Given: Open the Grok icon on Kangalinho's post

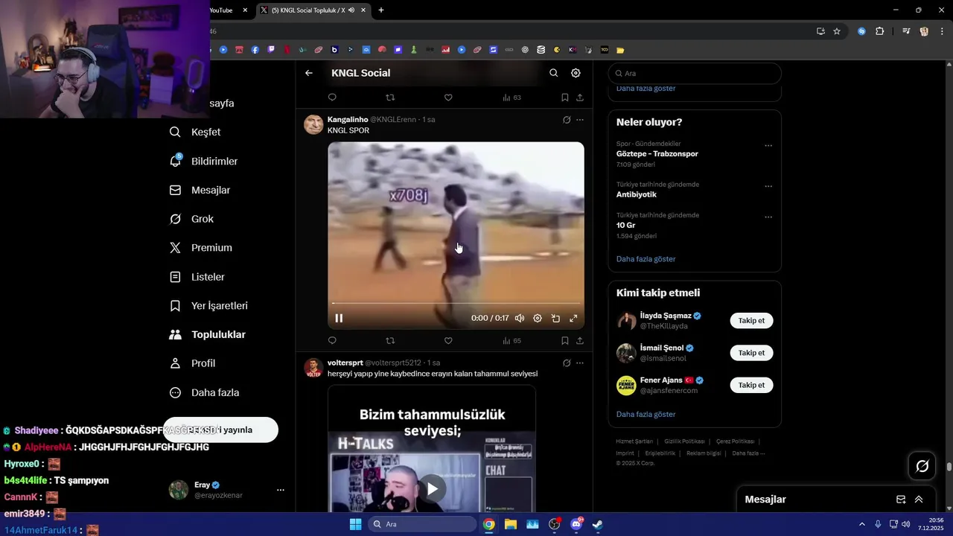Looking at the screenshot, I should point(567,120).
